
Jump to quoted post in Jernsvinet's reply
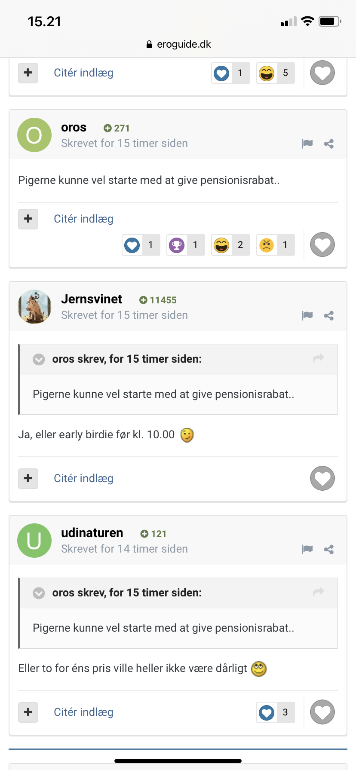(x=318, y=358)
